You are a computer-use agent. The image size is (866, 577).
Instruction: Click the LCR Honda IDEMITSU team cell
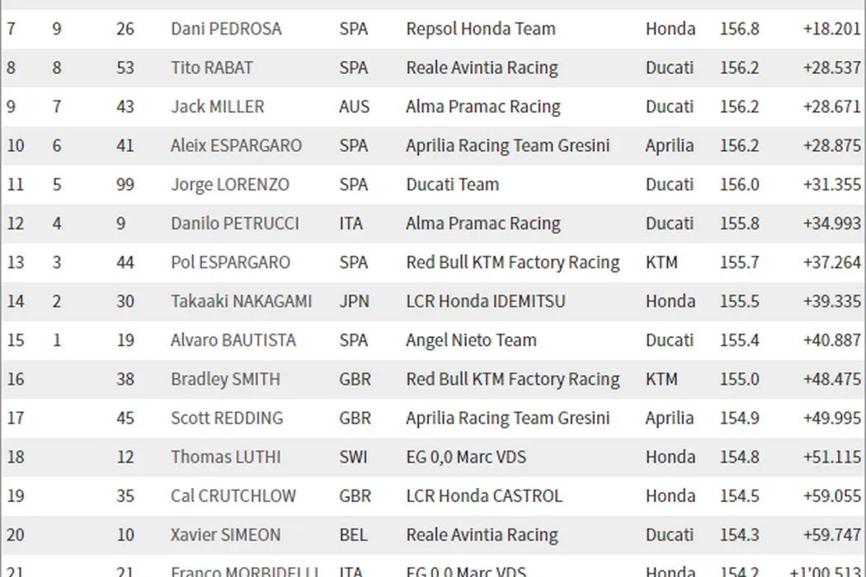(486, 302)
